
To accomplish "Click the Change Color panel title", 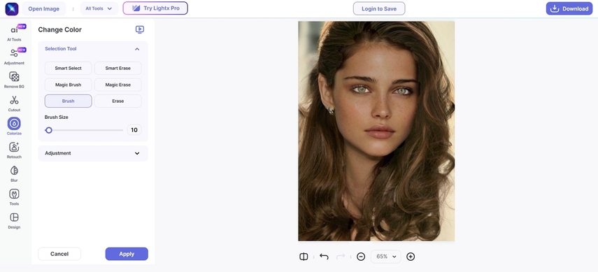I will (60, 30).
